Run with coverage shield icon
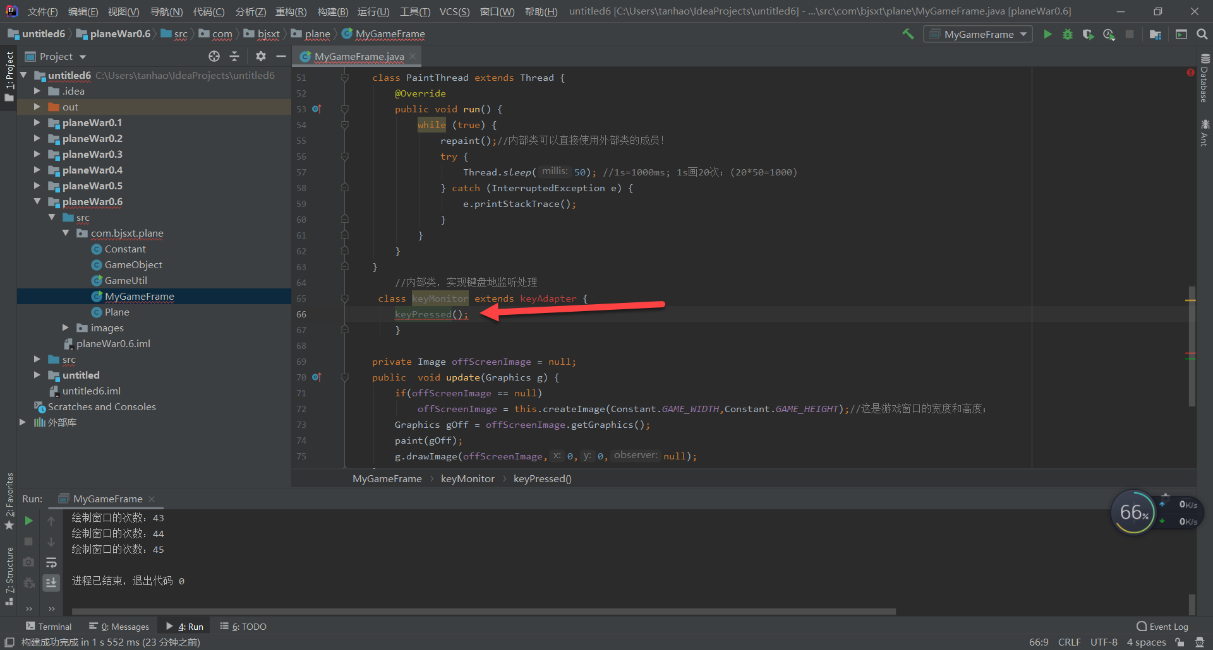This screenshot has height=650, width=1213. [1088, 34]
